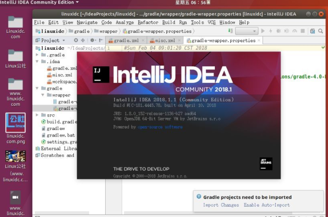328x217 pixels.
Task: Open Project panel gear settings icon
Action: [x=93, y=40]
